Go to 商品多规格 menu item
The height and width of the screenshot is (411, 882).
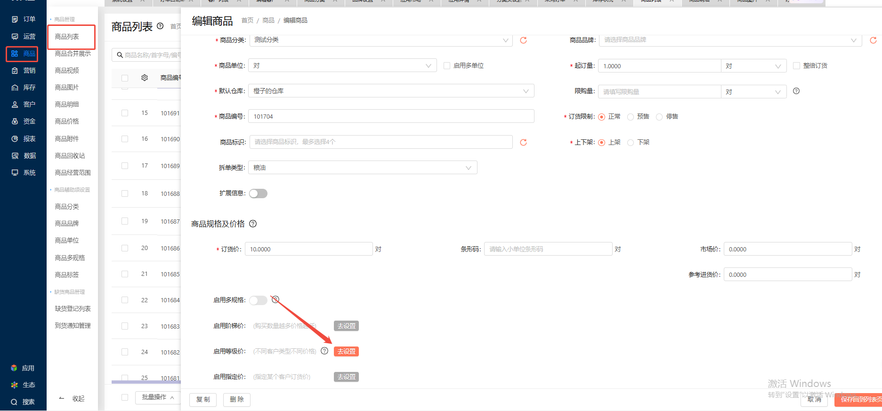(70, 258)
